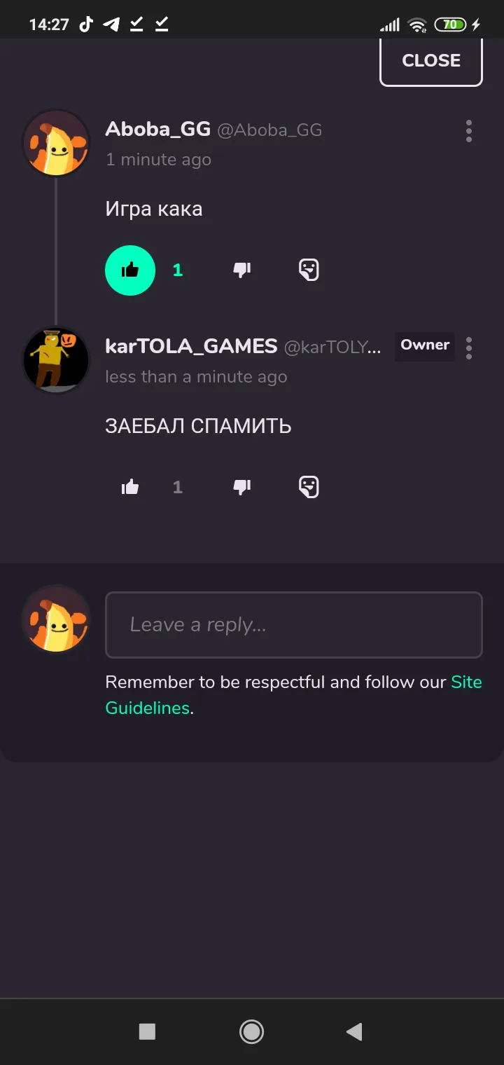Open Aboba_GG's profile avatar

tap(57, 144)
